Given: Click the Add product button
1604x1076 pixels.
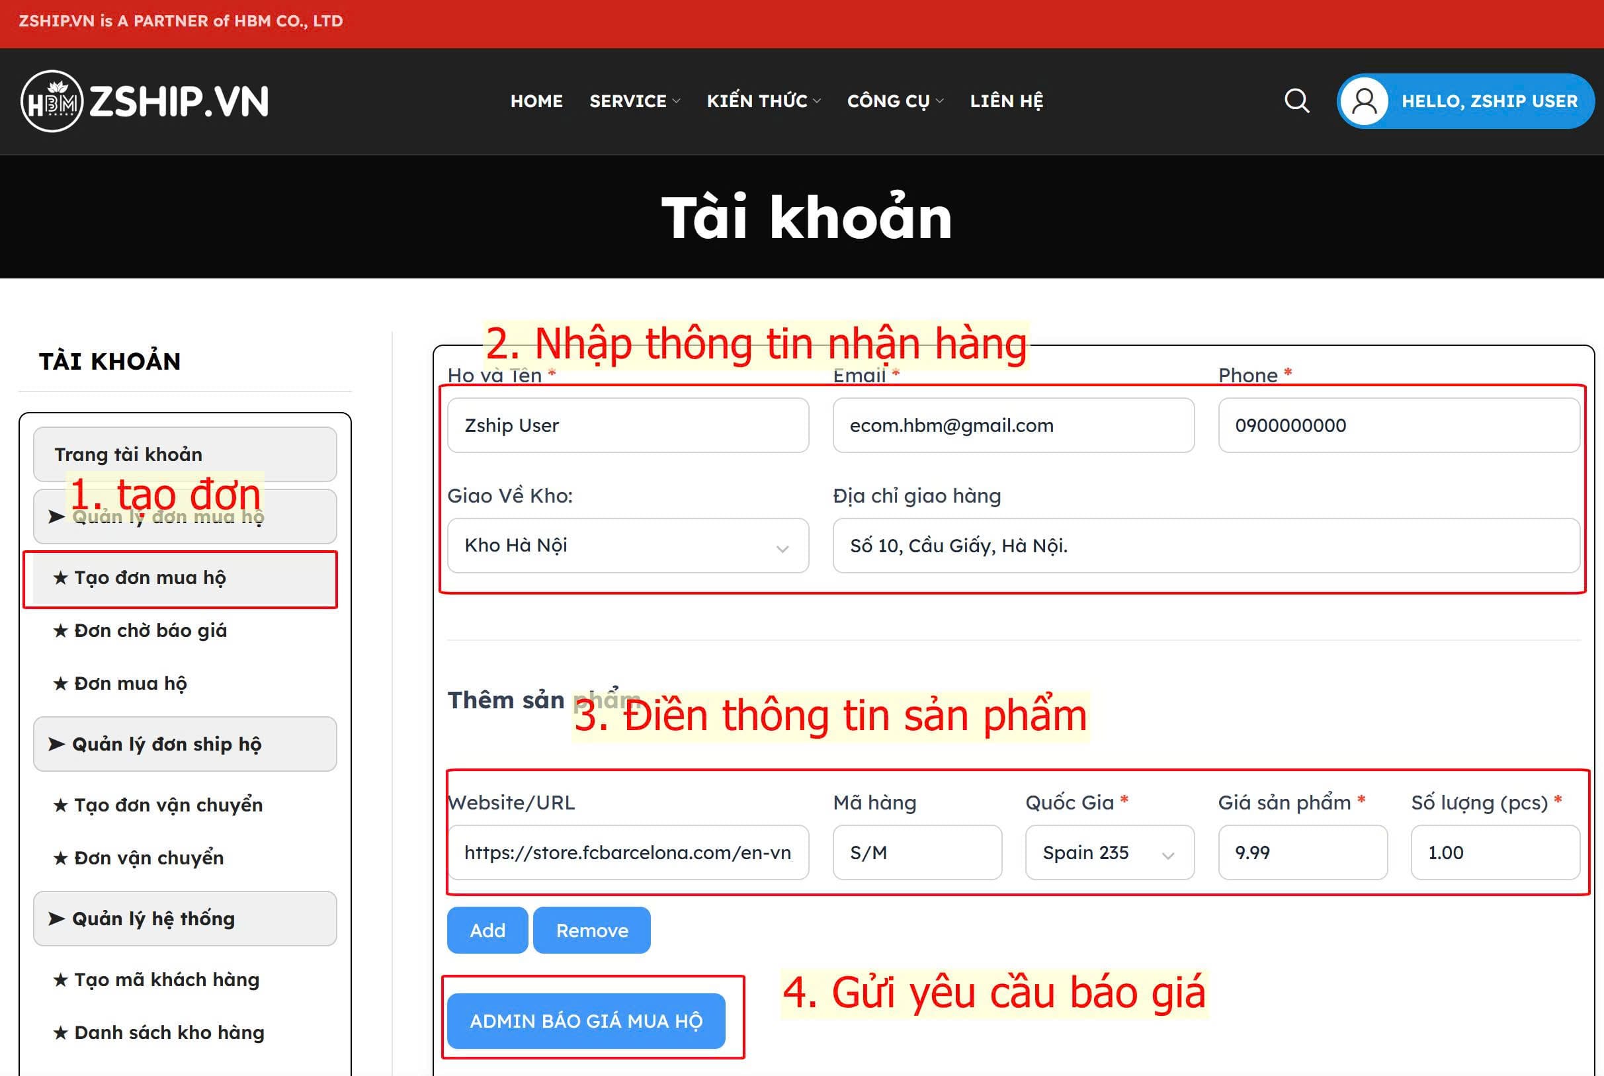Looking at the screenshot, I should (x=487, y=930).
